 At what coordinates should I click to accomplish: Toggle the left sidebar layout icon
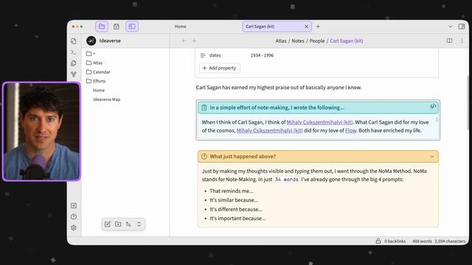132,26
